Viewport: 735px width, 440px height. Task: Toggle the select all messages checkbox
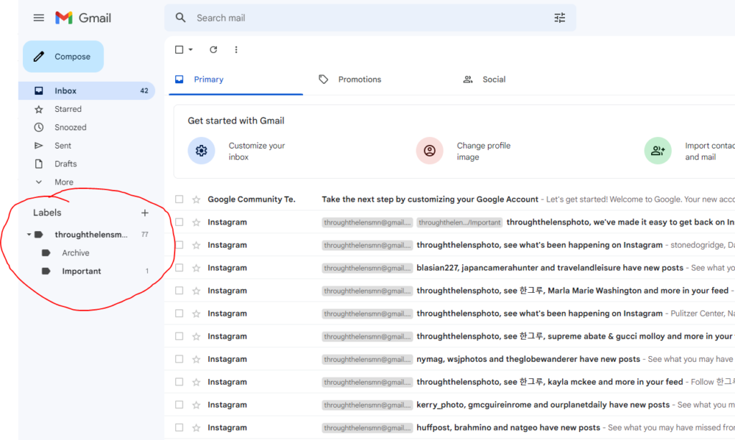click(179, 50)
